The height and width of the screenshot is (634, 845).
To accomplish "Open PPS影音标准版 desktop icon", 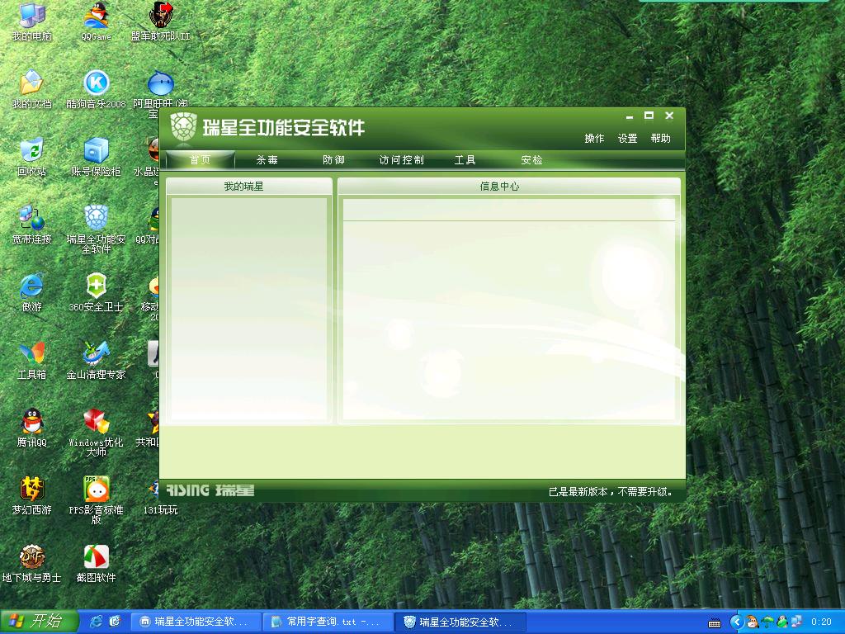I will click(96, 499).
